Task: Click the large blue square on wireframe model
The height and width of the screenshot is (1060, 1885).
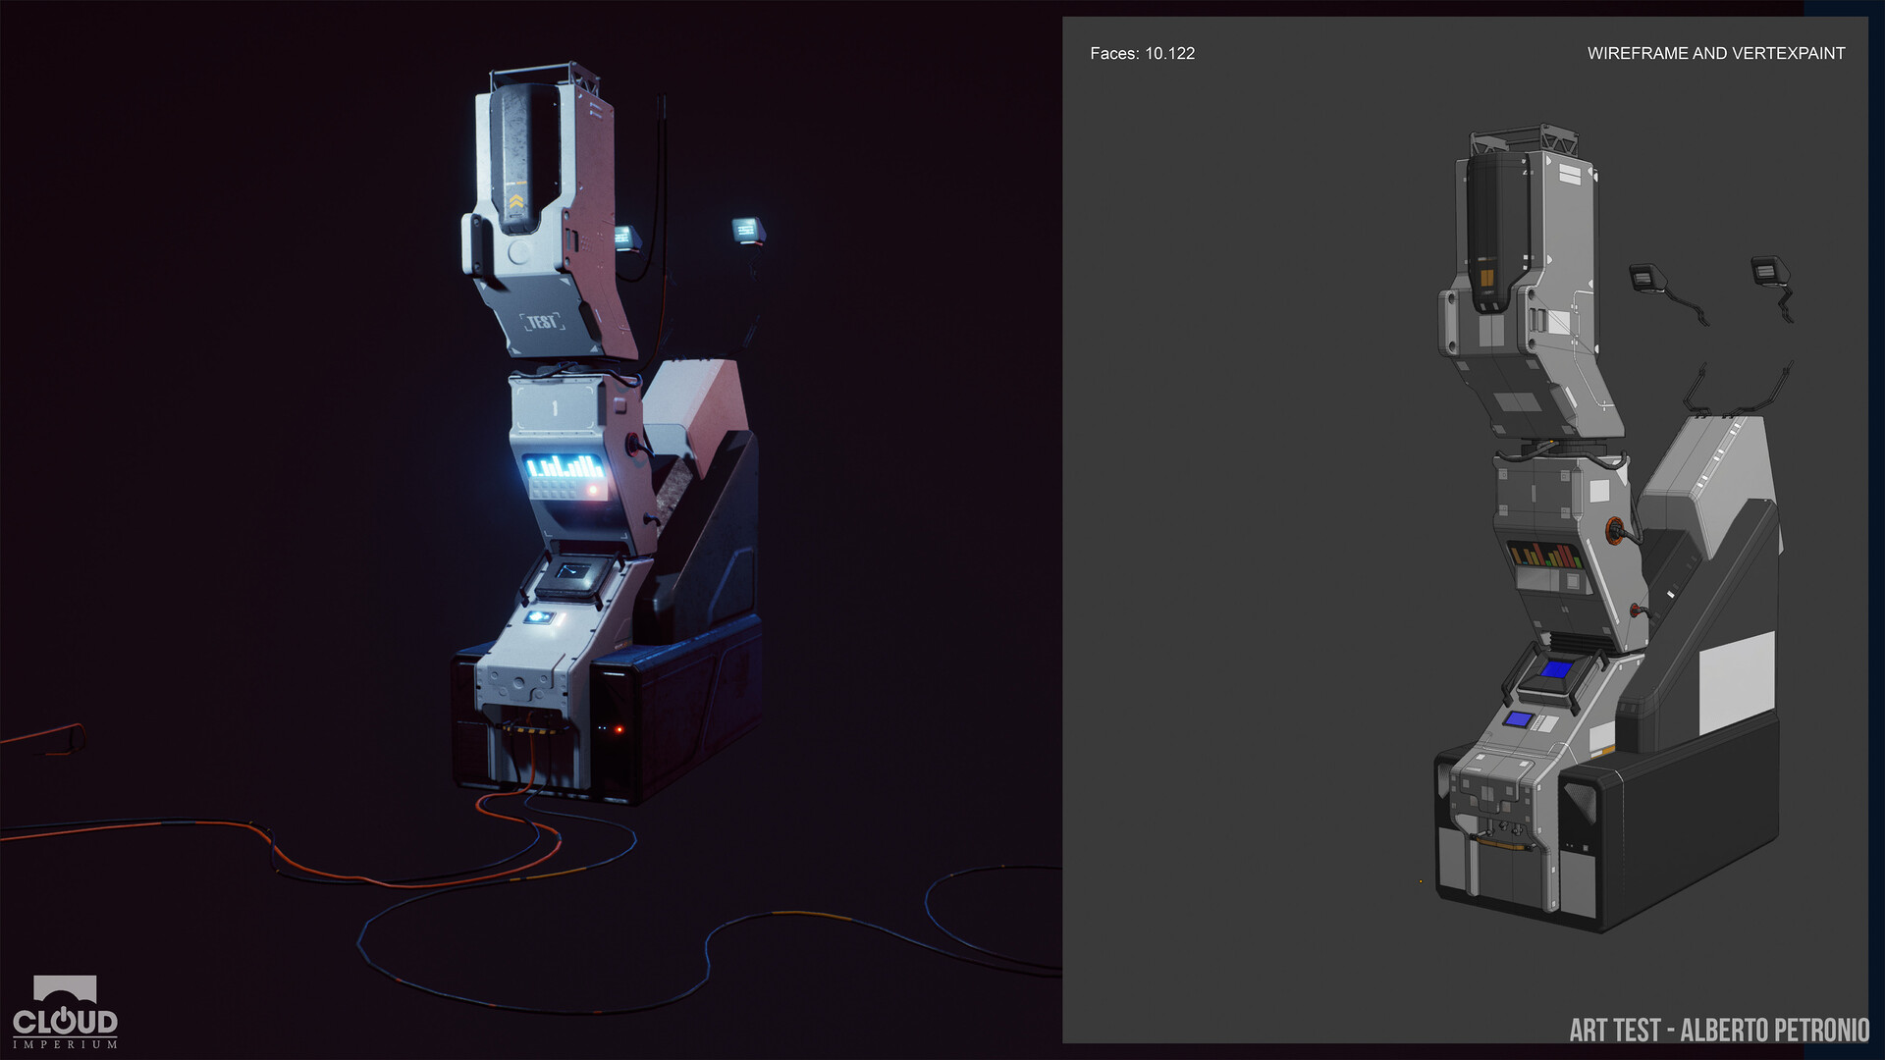Action: (1556, 669)
